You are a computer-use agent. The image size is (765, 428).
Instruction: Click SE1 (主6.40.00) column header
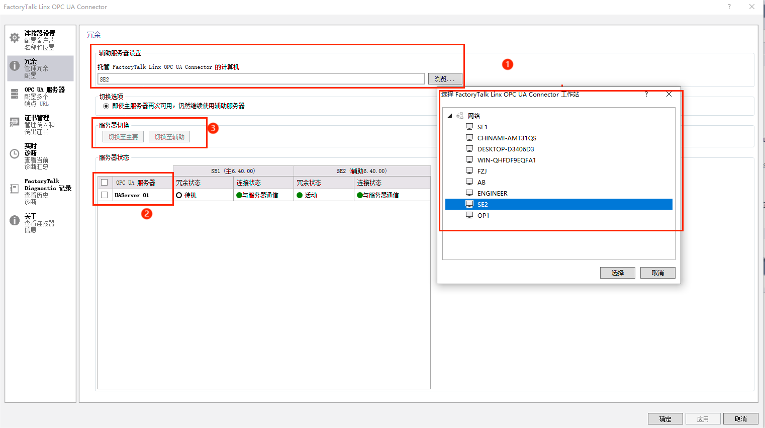[233, 171]
